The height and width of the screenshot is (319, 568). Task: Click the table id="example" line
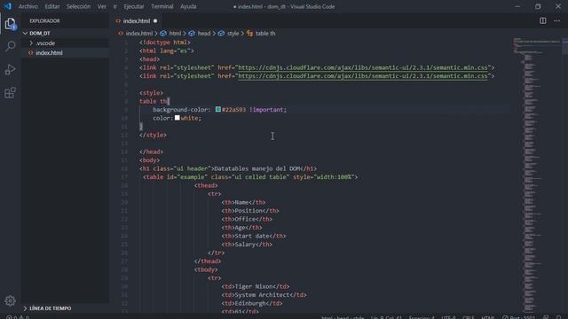tap(250, 177)
